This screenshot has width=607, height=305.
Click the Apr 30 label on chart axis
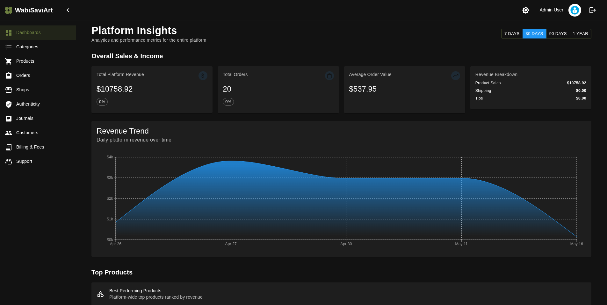(x=346, y=244)
